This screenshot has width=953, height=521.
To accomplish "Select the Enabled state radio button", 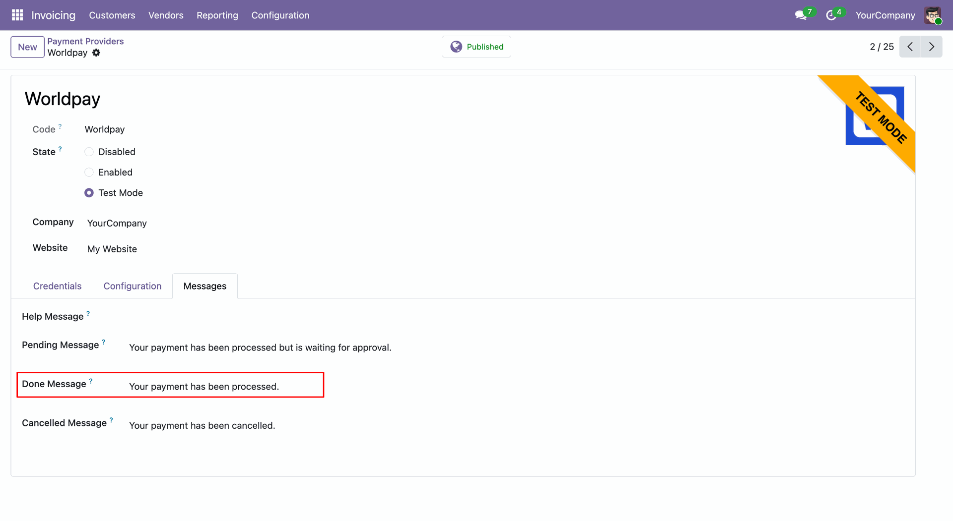I will (89, 173).
